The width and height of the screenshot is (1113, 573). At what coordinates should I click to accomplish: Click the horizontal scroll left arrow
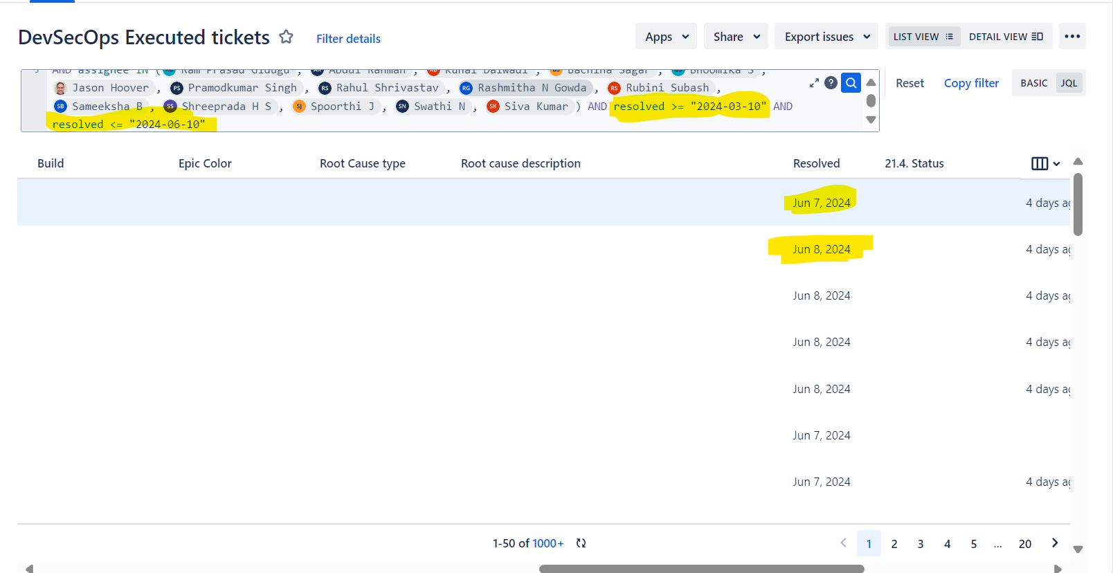click(x=29, y=568)
